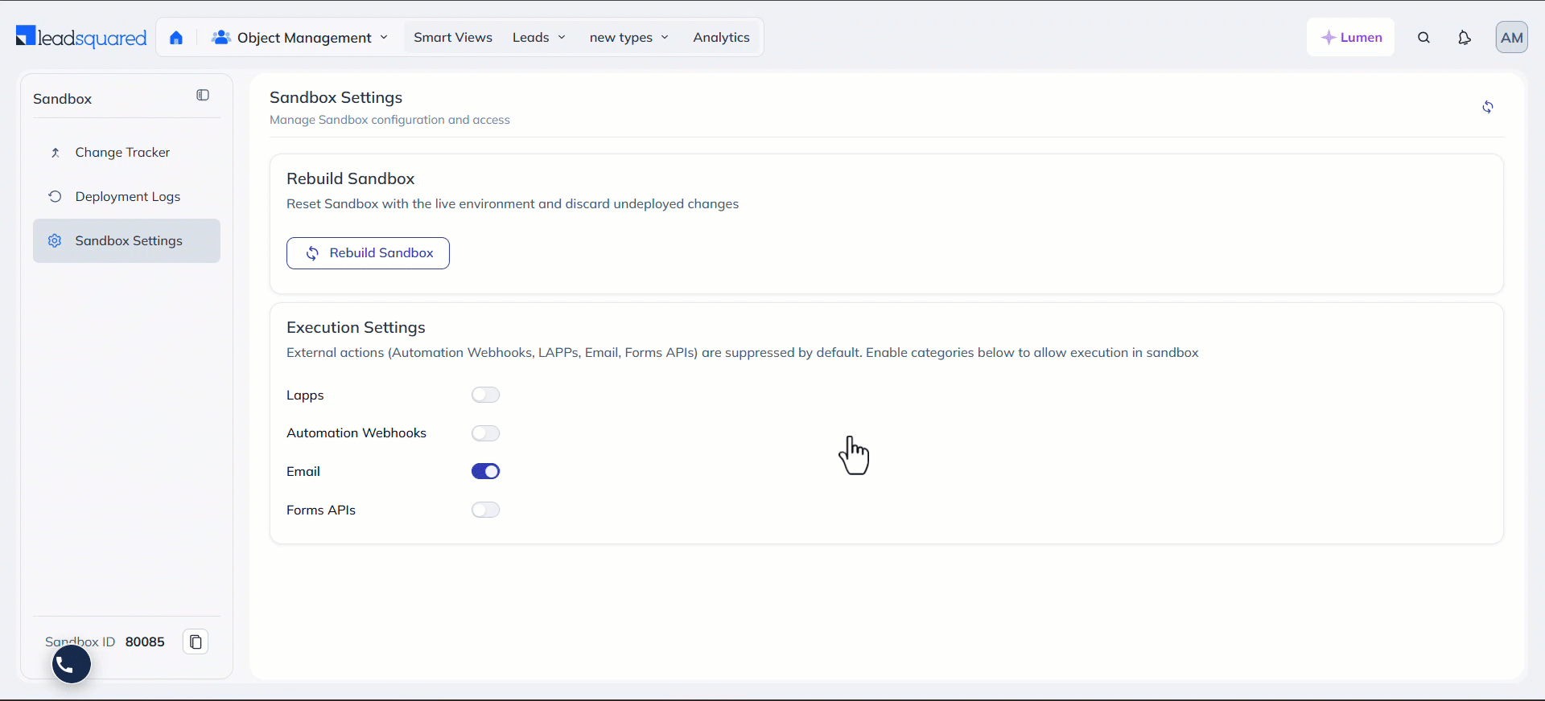Image resolution: width=1545 pixels, height=701 pixels.
Task: Open the phone dialer floating button
Action: point(72,665)
